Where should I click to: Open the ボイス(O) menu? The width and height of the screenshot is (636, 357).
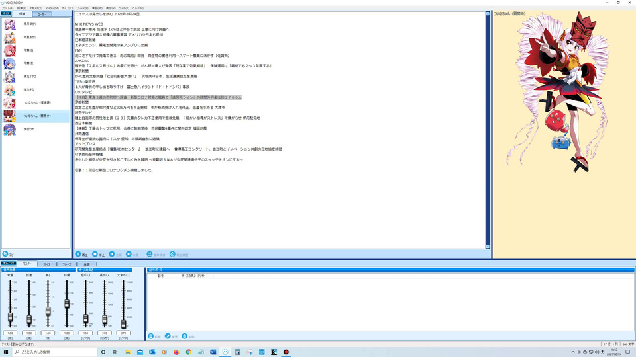68,8
